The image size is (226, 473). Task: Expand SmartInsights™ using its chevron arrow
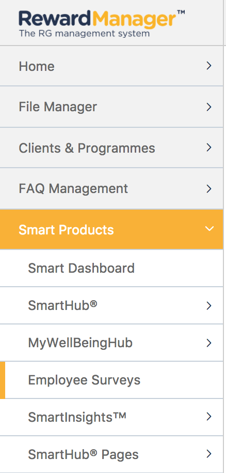pos(209,417)
